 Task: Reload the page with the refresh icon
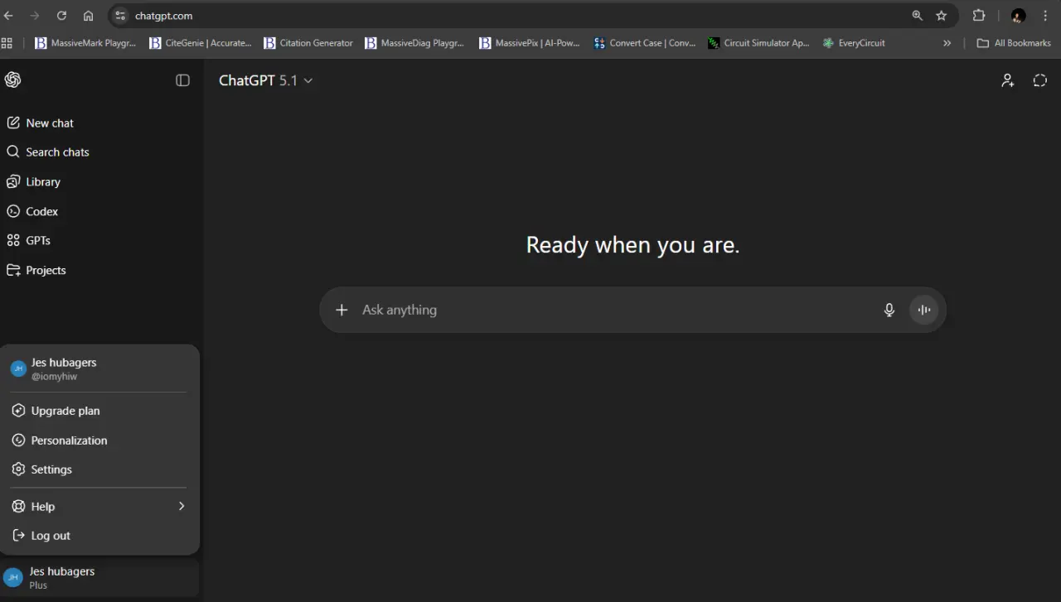tap(61, 16)
